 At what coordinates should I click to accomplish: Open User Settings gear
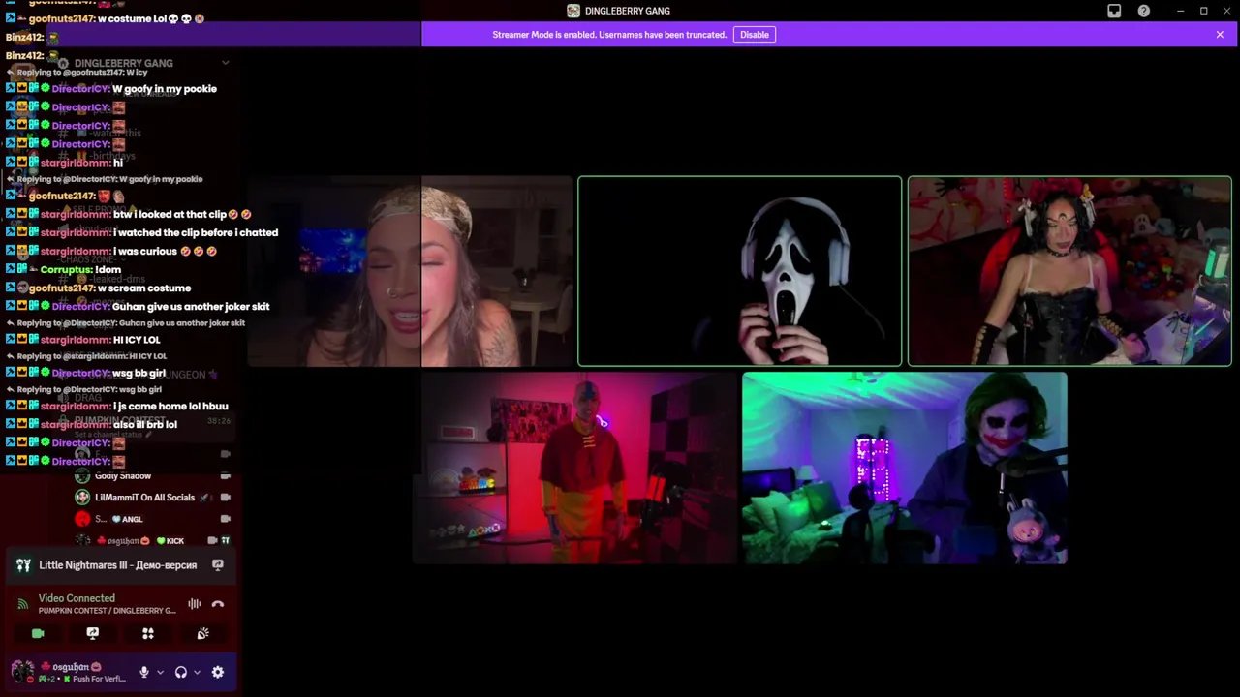tap(218, 672)
